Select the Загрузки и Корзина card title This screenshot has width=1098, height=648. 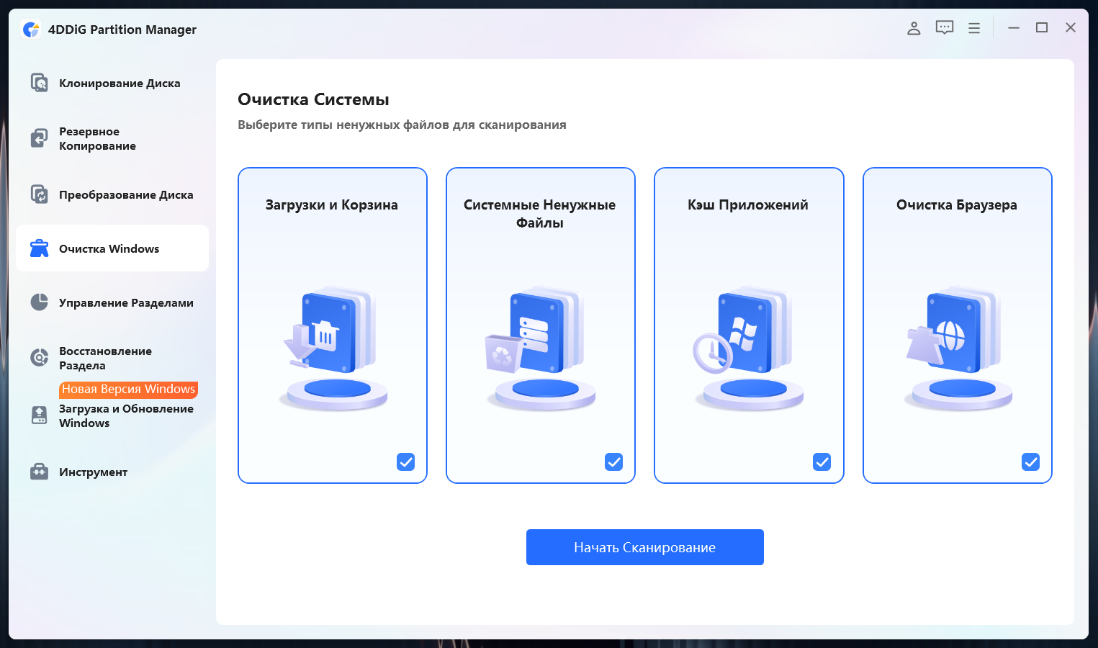(332, 204)
